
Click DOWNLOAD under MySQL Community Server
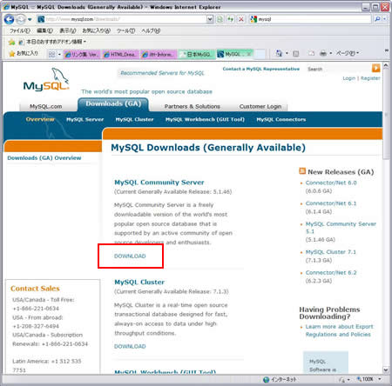coord(130,256)
